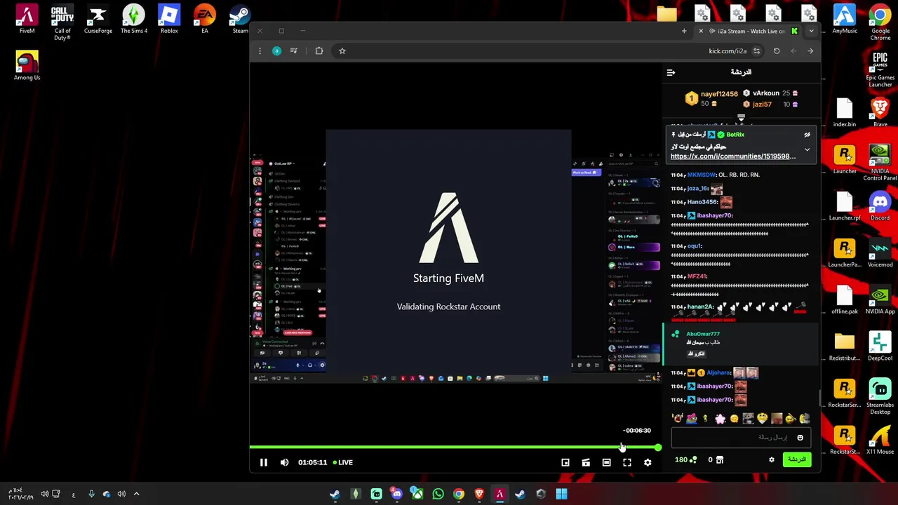Mute the stream volume
The height and width of the screenshot is (505, 898).
(x=284, y=462)
